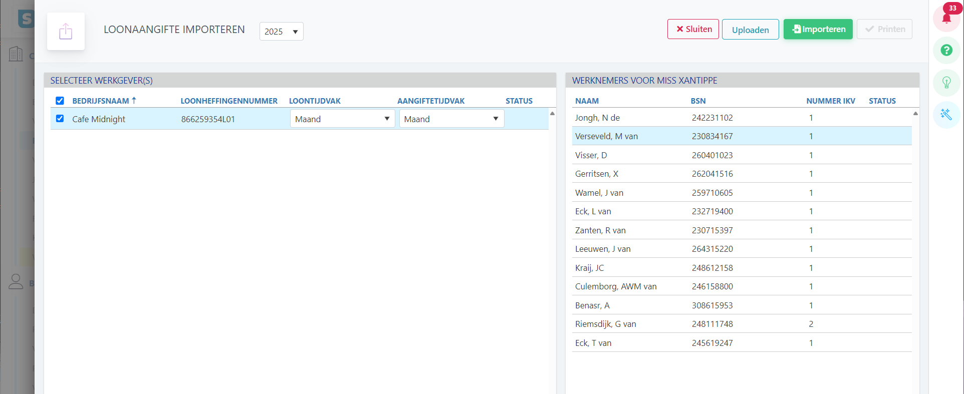Screen dimensions: 964x394
Task: Click employers list scroll up arrow
Action: tap(552, 114)
